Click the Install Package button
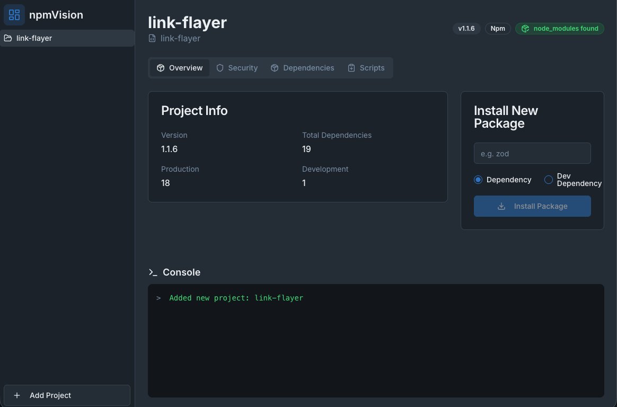This screenshot has height=407, width=617. tap(532, 206)
